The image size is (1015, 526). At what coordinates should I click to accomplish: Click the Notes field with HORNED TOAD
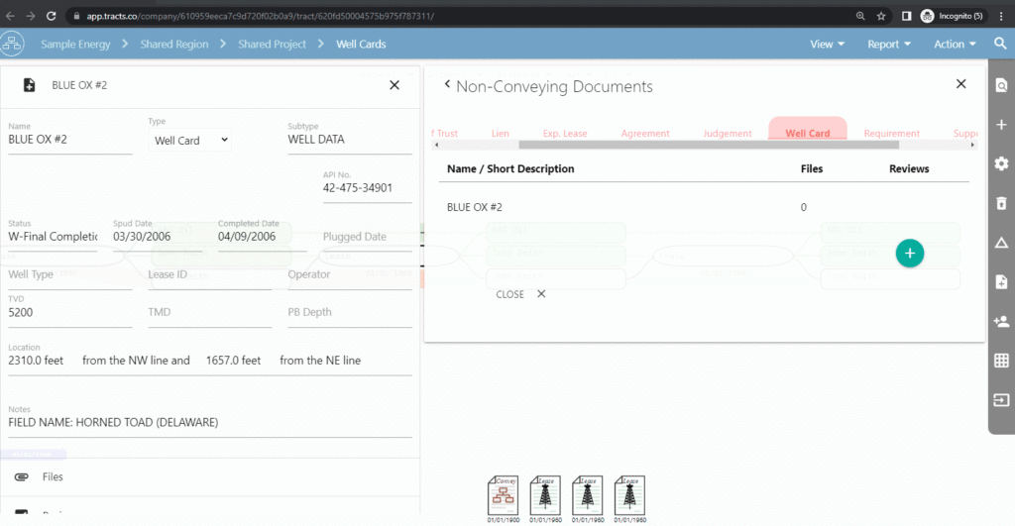tap(209, 423)
